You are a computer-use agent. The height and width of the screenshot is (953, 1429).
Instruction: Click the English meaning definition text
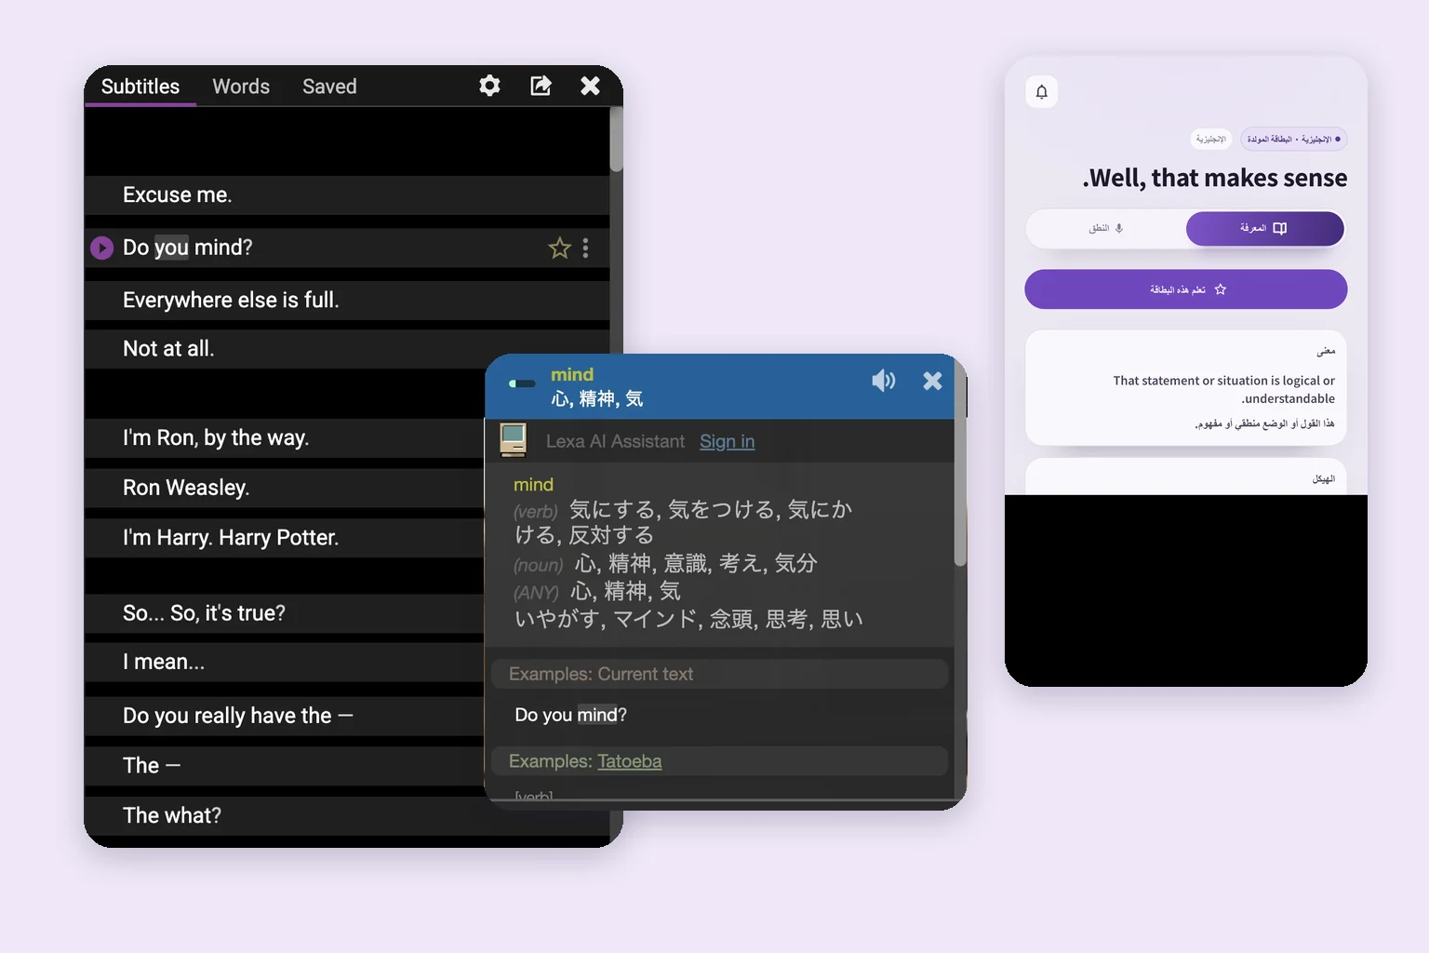click(x=1223, y=389)
